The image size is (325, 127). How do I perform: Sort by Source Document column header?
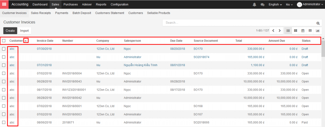pyautogui.click(x=206, y=41)
